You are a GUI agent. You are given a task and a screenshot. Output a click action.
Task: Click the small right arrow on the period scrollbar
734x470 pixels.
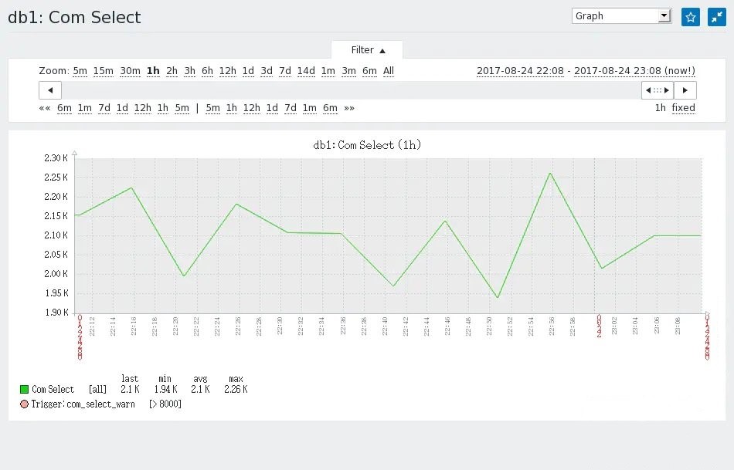(665, 90)
